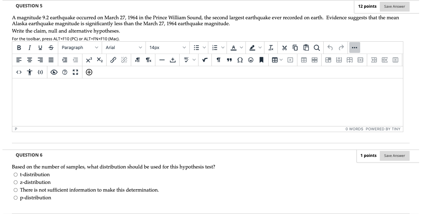This screenshot has height=214, width=424.
Task: Expand the highlight color dropdown arrow
Action: [x=260, y=48]
